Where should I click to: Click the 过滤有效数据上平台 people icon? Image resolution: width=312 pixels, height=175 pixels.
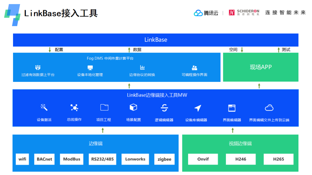[x=38, y=68]
